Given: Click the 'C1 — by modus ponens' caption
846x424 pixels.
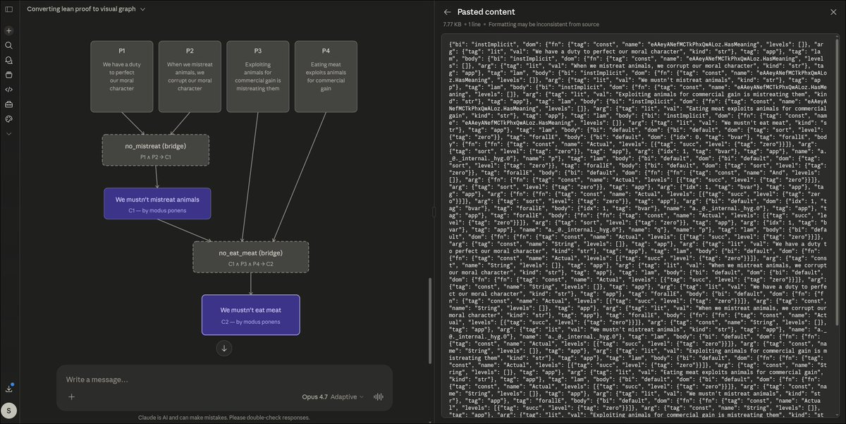Looking at the screenshot, I should pyautogui.click(x=157, y=210).
